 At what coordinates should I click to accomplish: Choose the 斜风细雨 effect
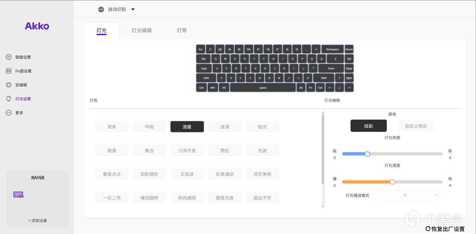click(x=187, y=198)
